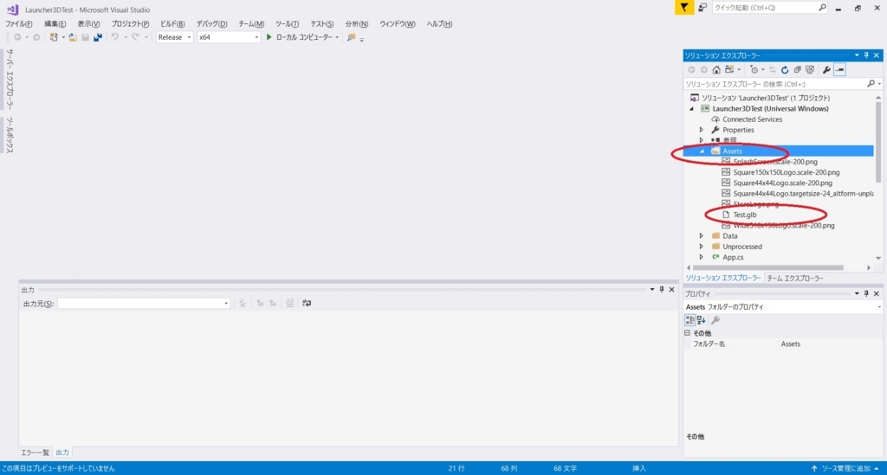887x475 pixels.
Task: Click ソース管理に追加 in the status bar
Action: click(845, 469)
